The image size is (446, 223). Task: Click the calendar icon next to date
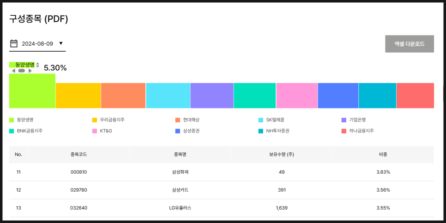pos(14,43)
